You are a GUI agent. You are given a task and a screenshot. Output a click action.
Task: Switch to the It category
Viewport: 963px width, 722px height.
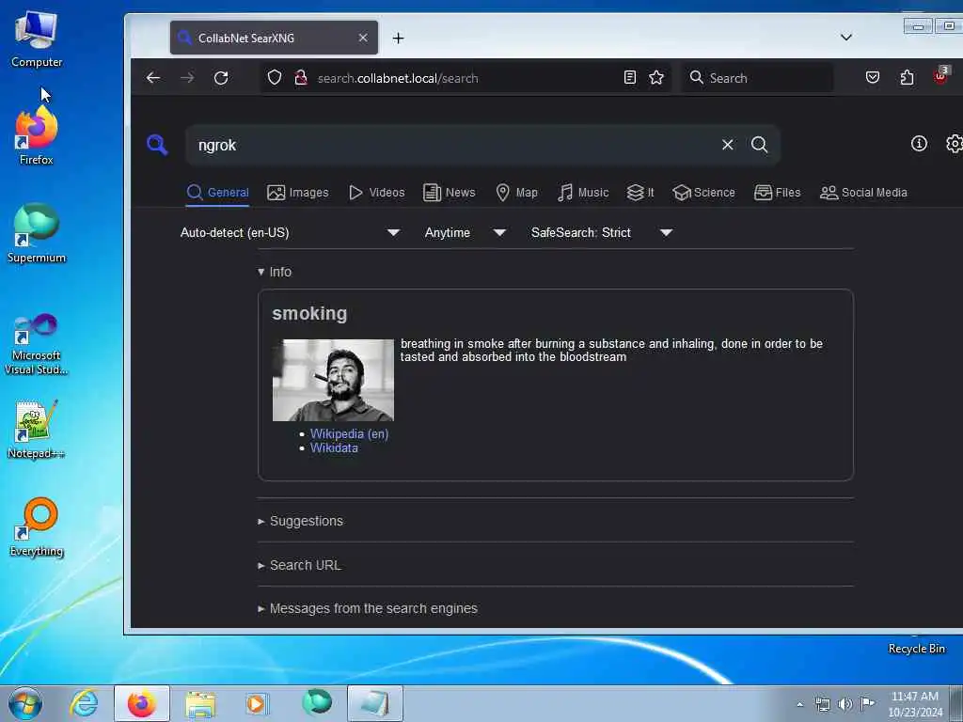[639, 192]
